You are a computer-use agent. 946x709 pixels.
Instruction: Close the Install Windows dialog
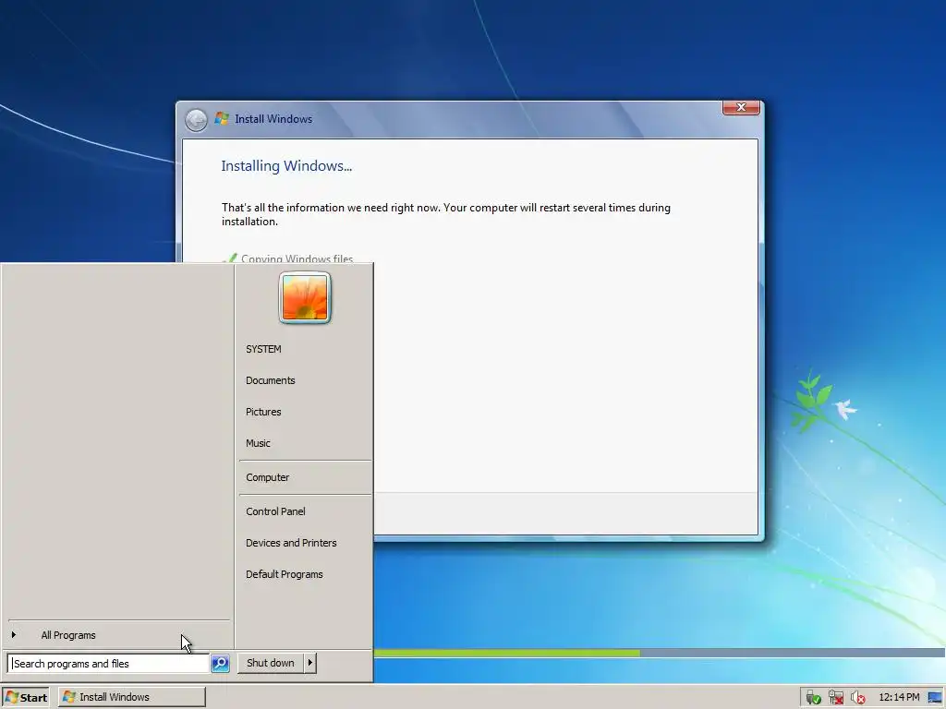[x=741, y=107]
